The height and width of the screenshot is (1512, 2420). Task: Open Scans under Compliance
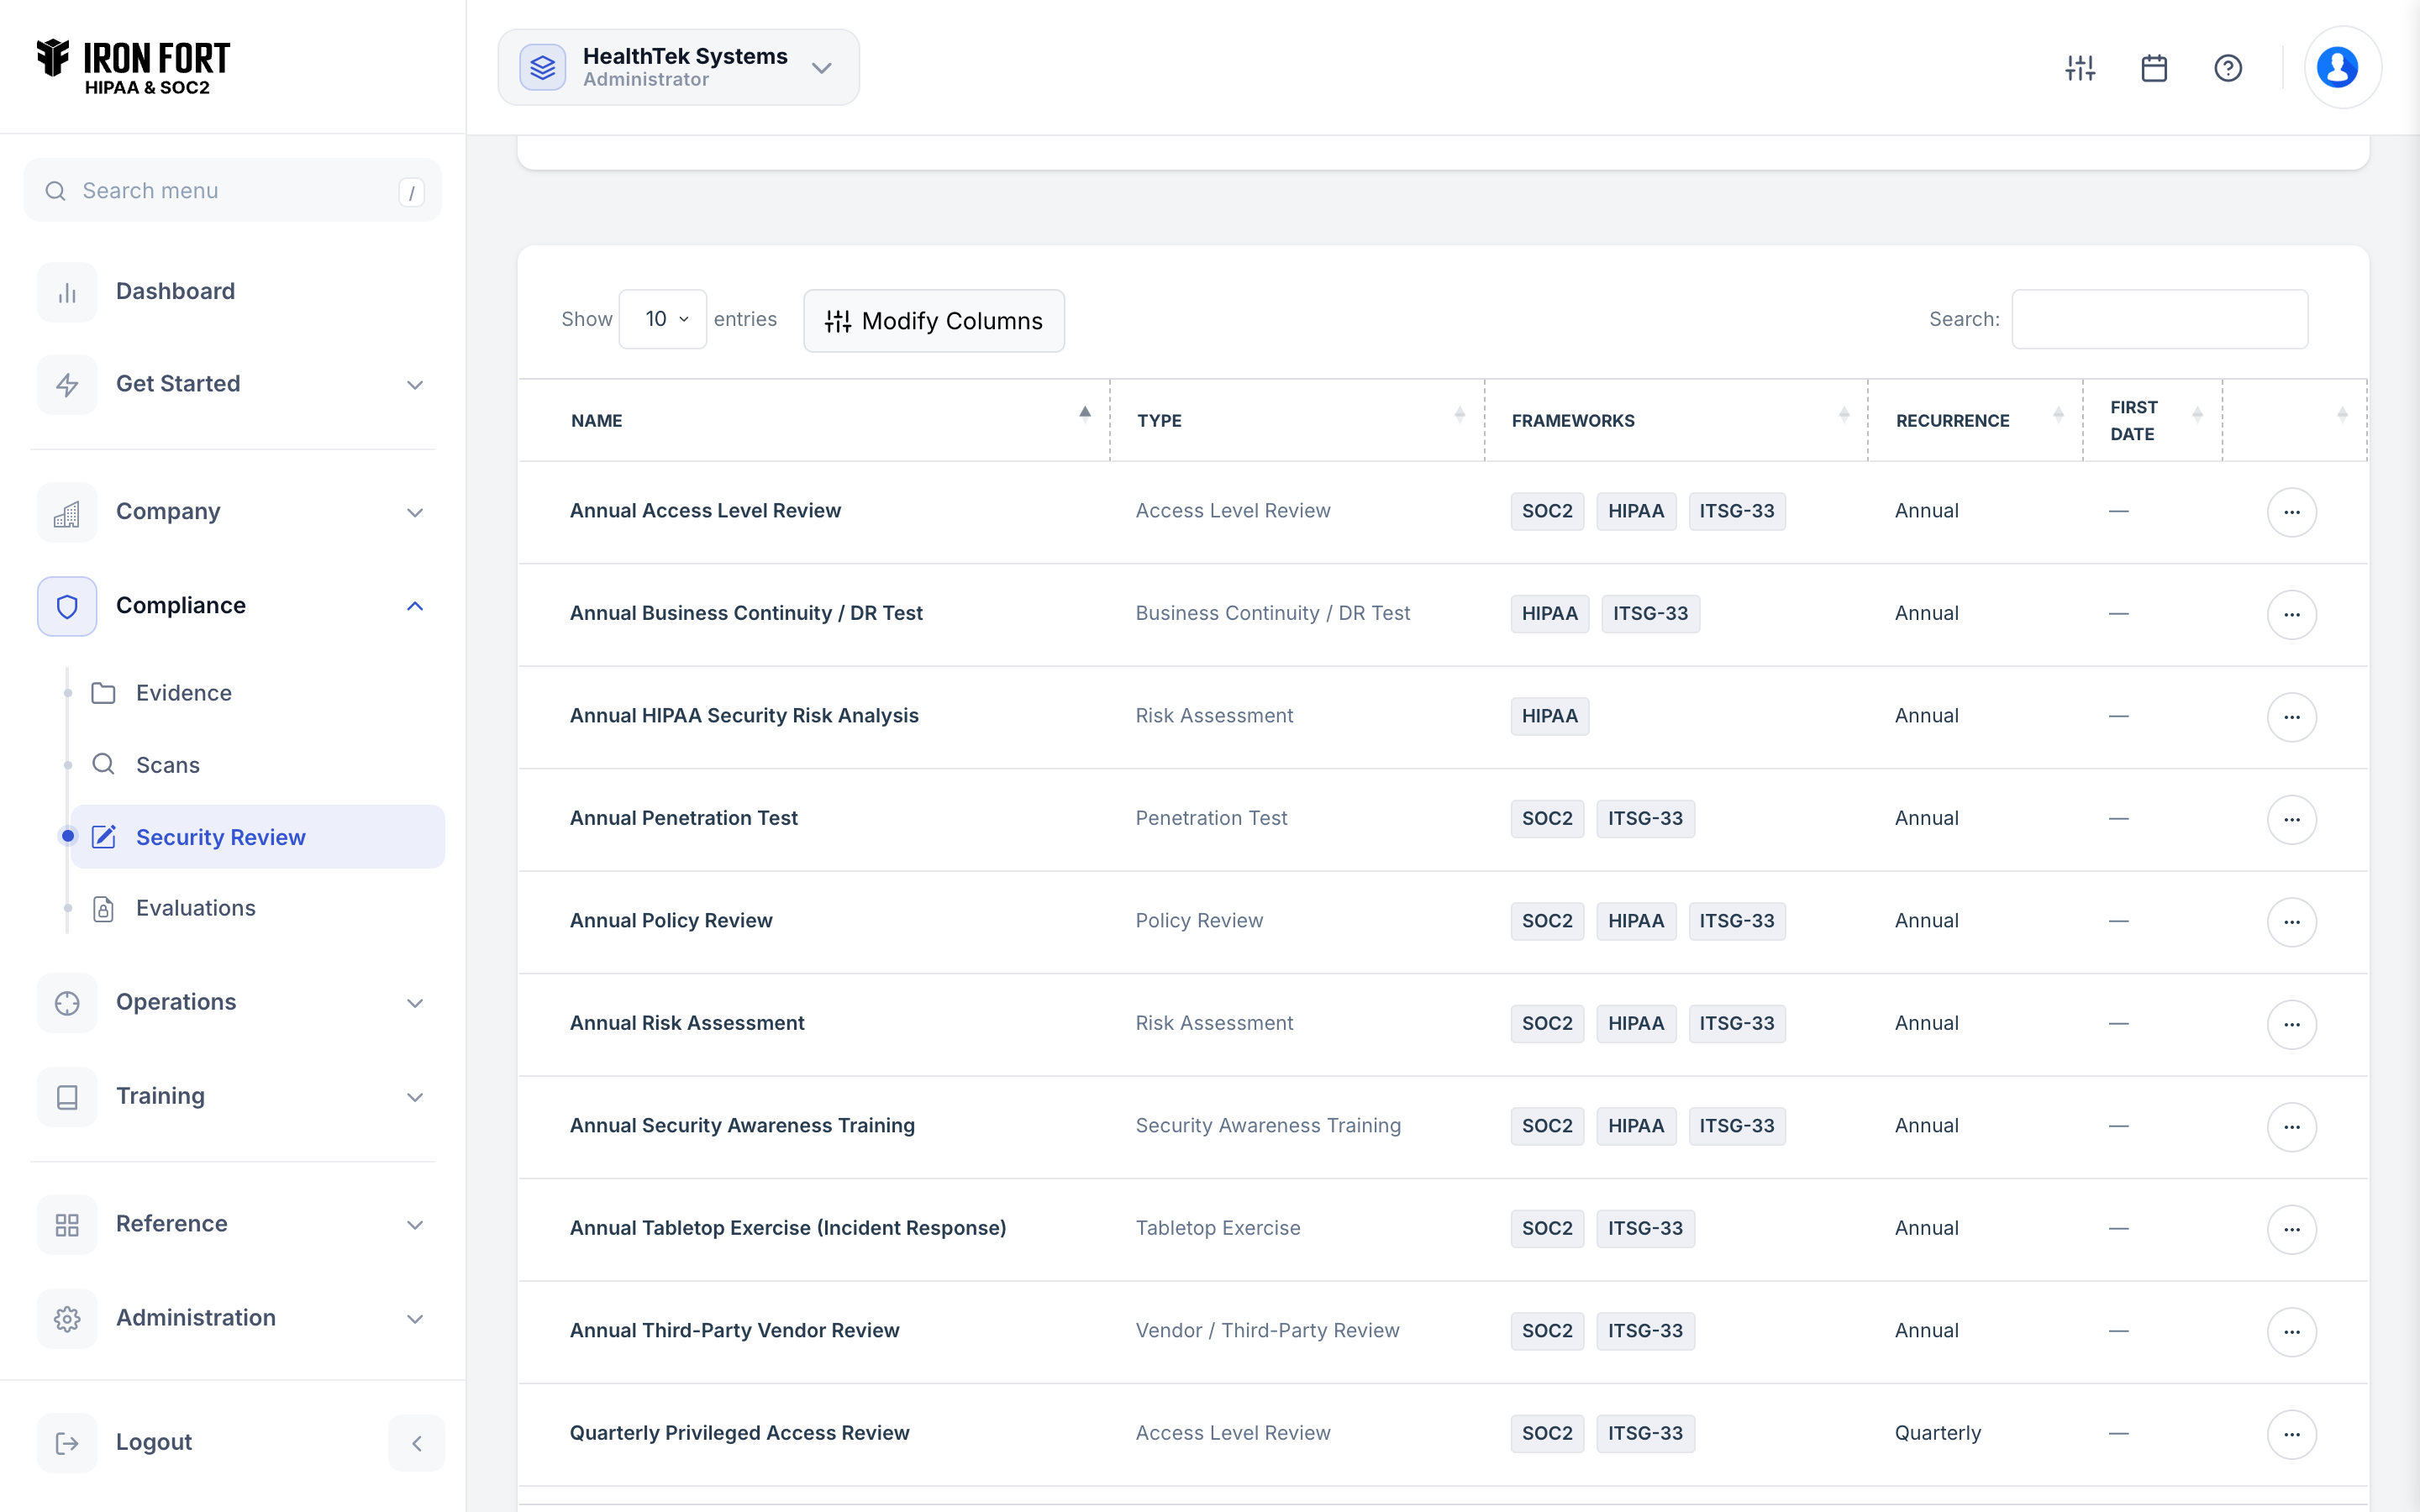(x=168, y=765)
